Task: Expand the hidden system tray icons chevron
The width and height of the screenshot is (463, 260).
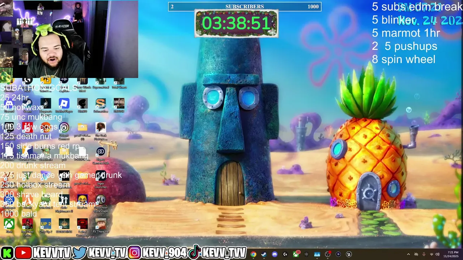Action: (x=408, y=254)
